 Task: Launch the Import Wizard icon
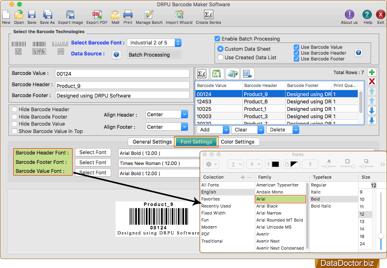(x=179, y=15)
